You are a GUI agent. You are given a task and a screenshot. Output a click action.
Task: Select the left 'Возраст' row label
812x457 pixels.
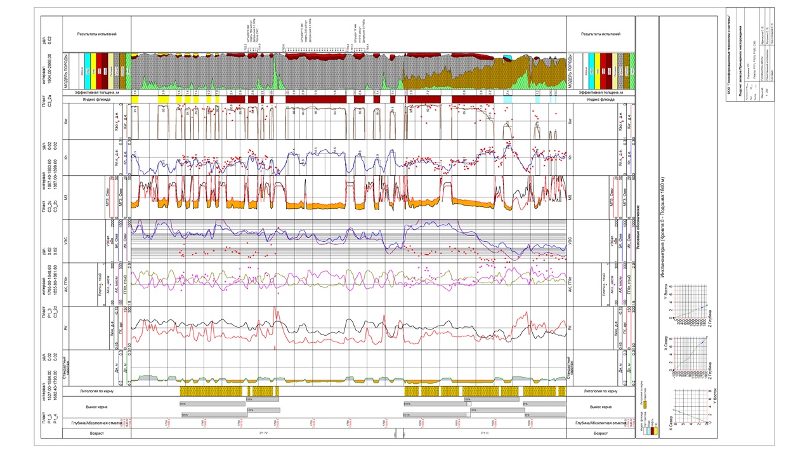click(96, 433)
